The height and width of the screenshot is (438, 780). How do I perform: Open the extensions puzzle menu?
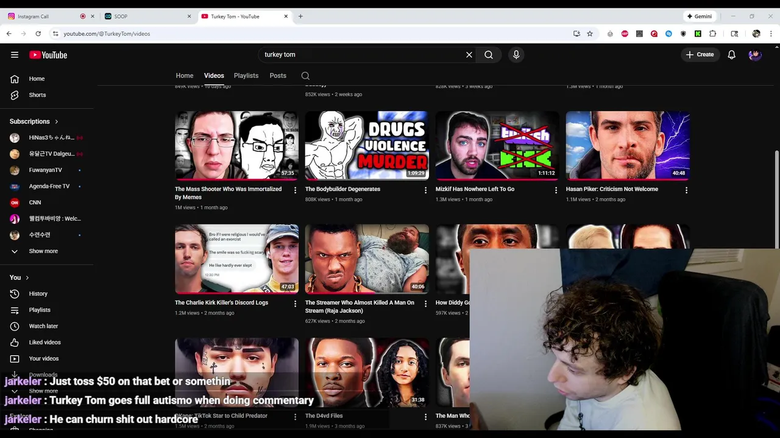712,34
